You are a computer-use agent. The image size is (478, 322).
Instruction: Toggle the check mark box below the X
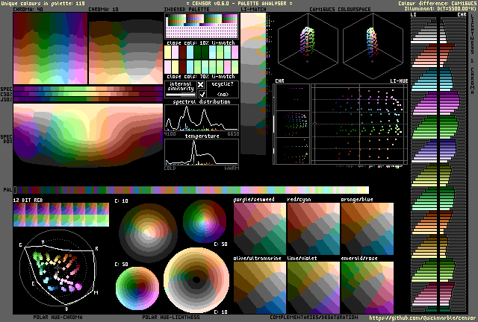(x=202, y=94)
